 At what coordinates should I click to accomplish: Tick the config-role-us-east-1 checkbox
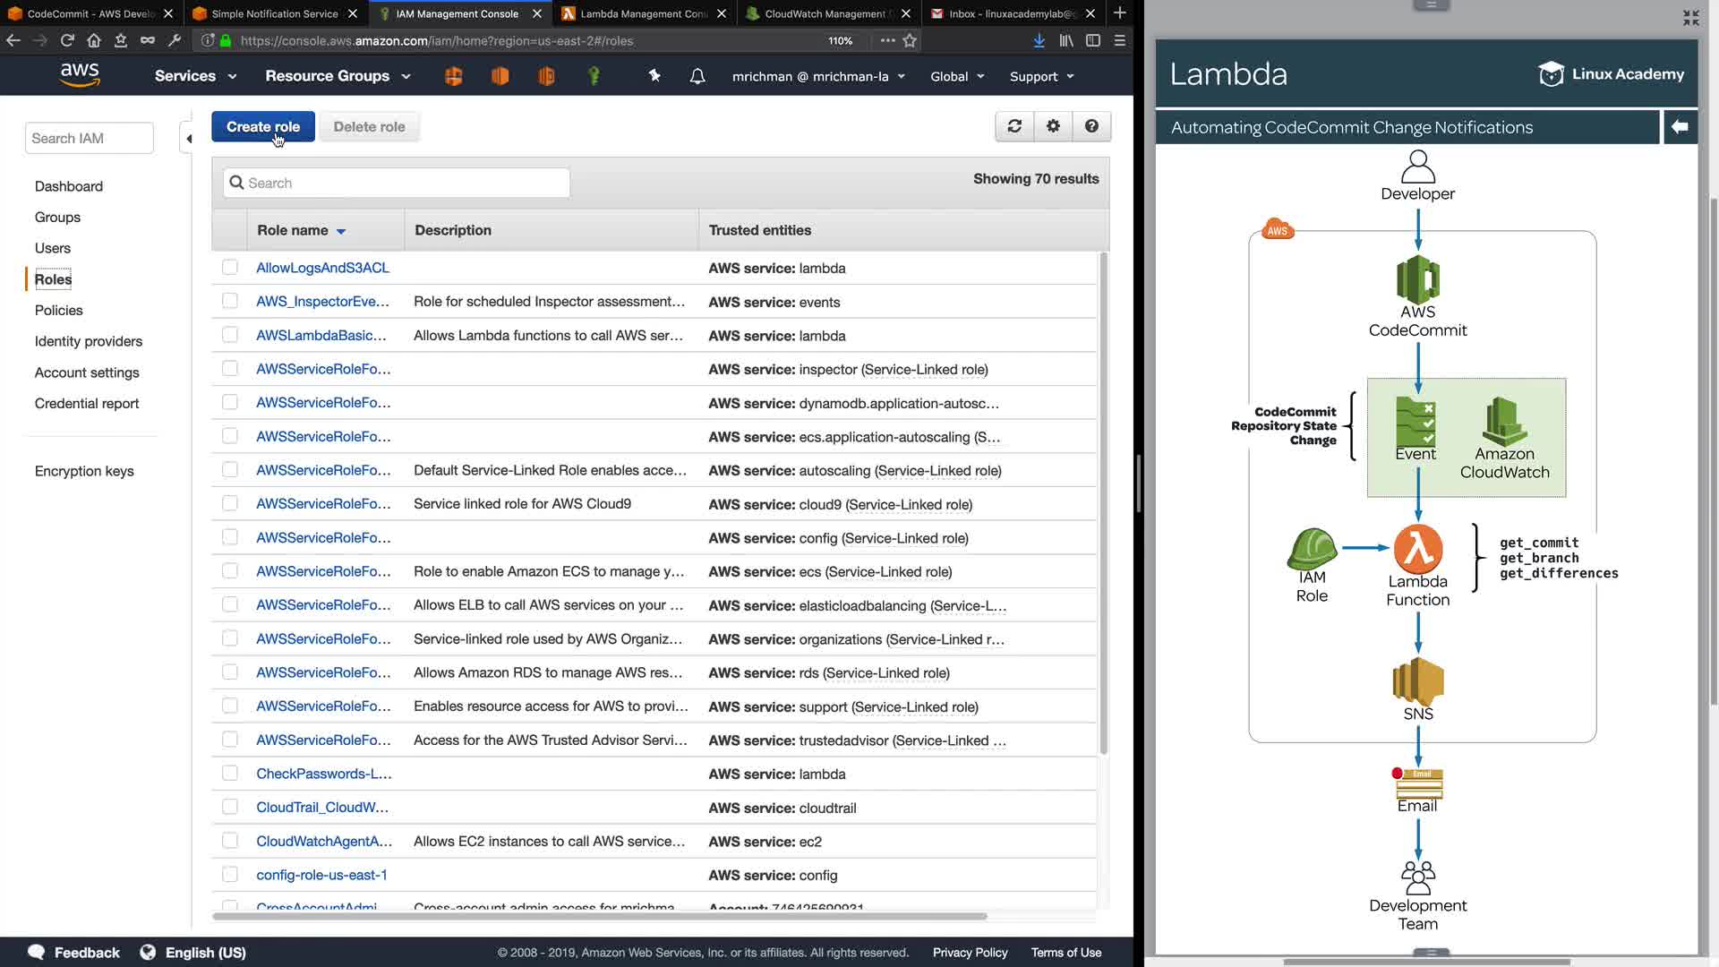click(230, 874)
